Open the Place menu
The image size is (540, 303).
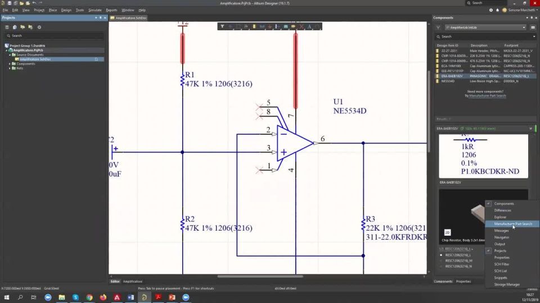53,10
